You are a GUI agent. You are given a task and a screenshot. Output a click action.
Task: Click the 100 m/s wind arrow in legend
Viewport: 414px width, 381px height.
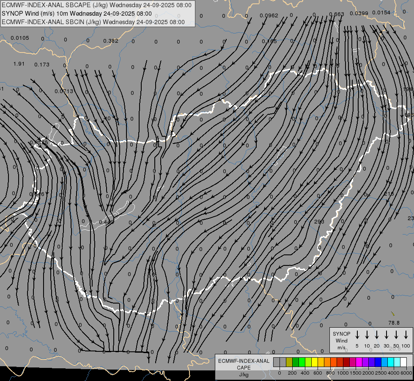[x=406, y=335]
